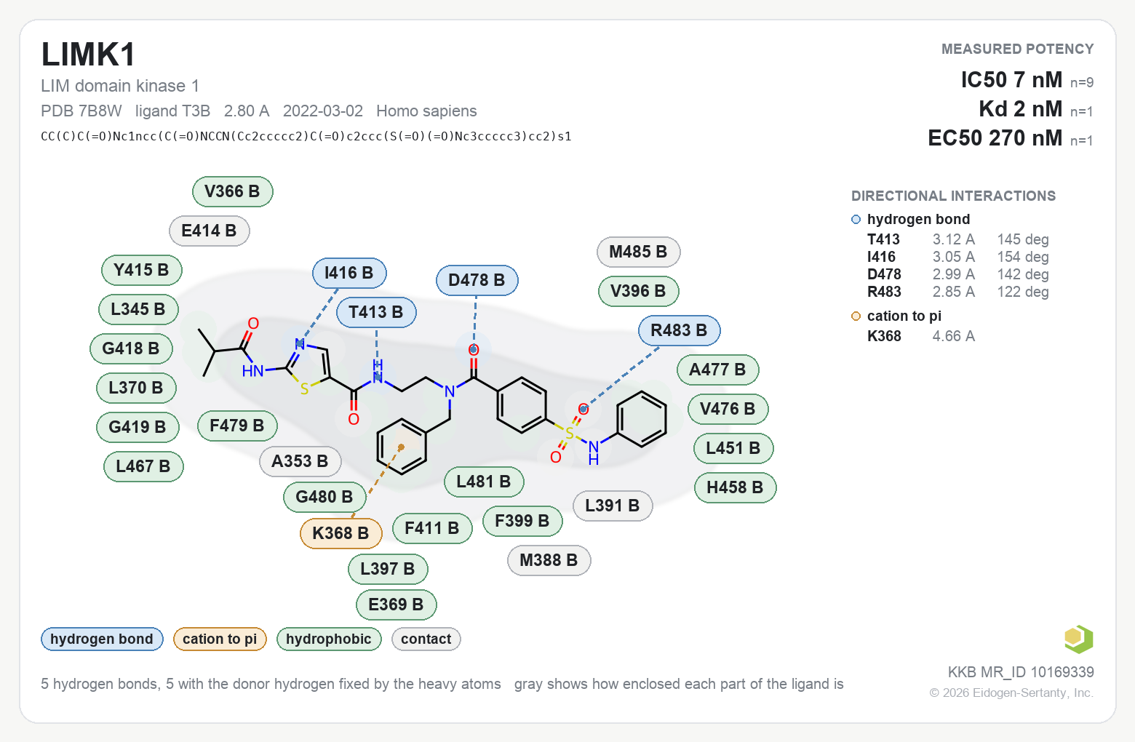Screen dimensions: 1135x742
Task: Click residue label G480 B
Action: (x=324, y=498)
